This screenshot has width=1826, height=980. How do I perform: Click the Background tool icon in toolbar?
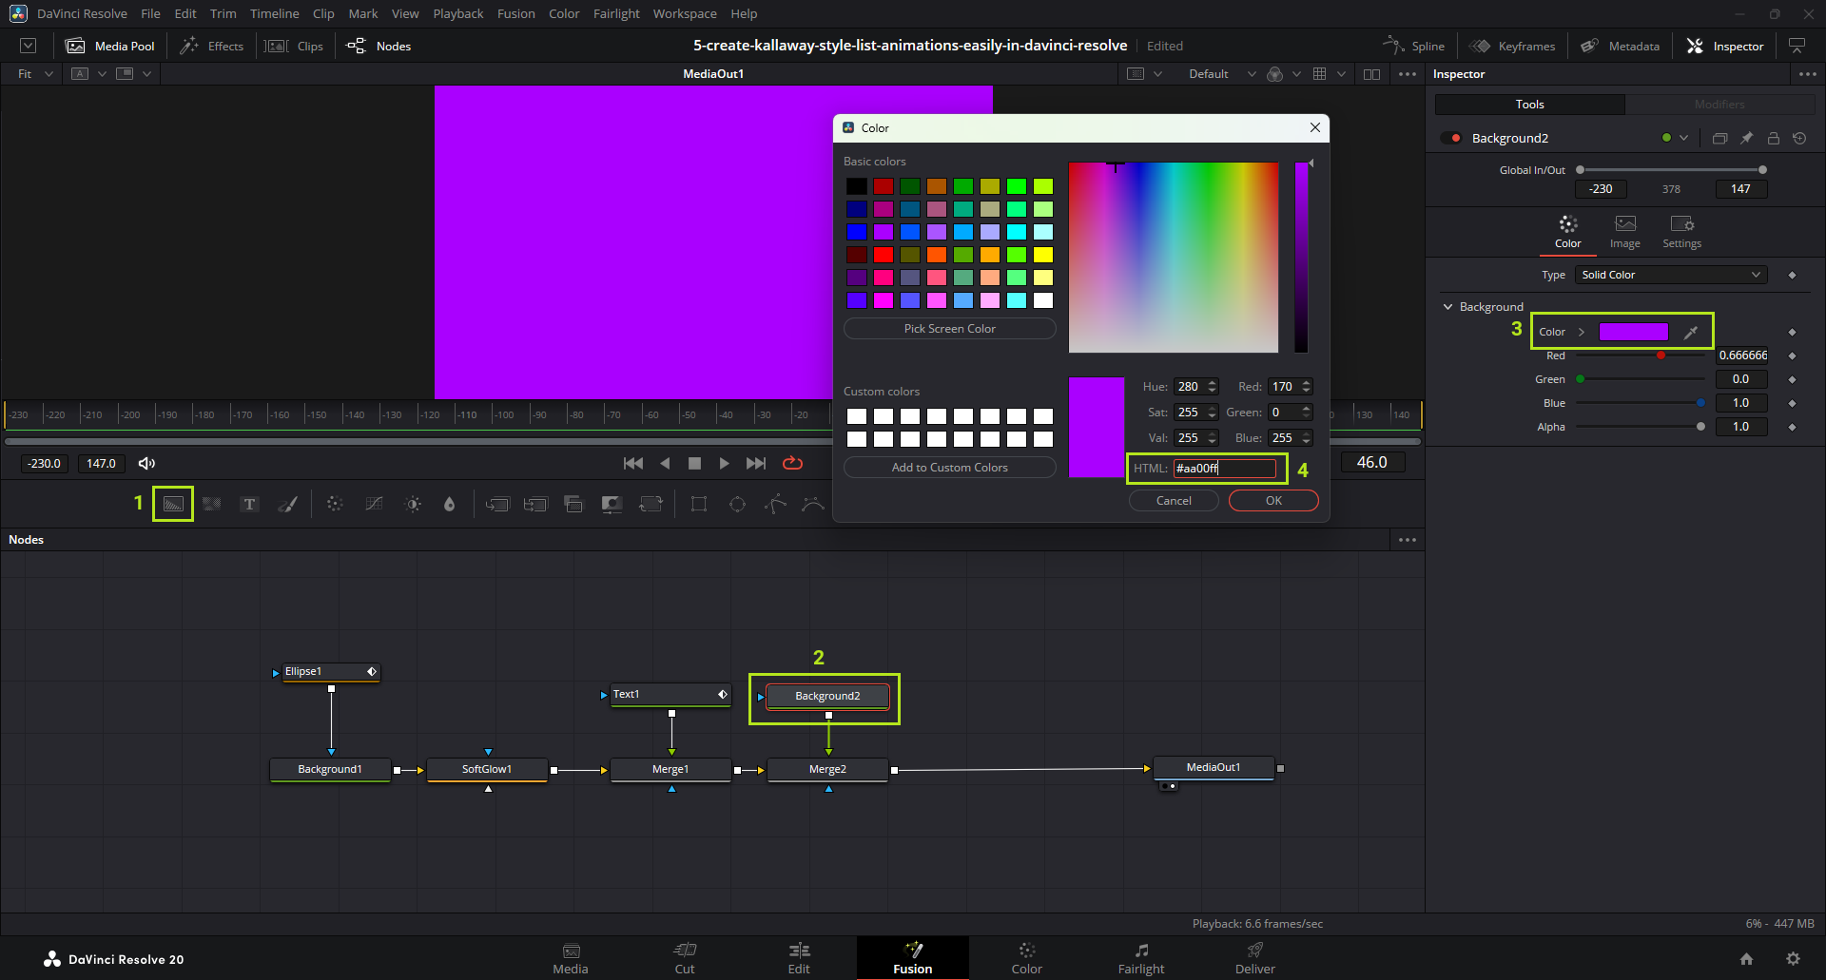pyautogui.click(x=173, y=504)
